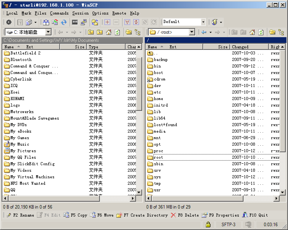Click remote panel vertical scrollbar up arrow
288x230 pixels.
pyautogui.click(x=282, y=47)
